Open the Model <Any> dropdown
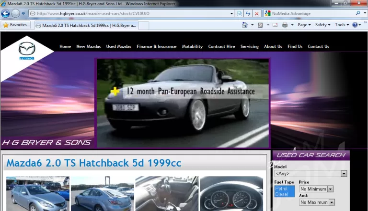 (310, 174)
